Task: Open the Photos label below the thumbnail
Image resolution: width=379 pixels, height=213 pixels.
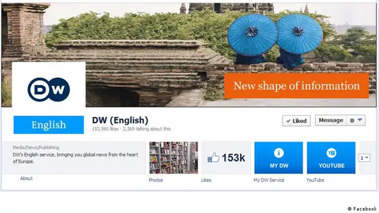Action: [156, 180]
